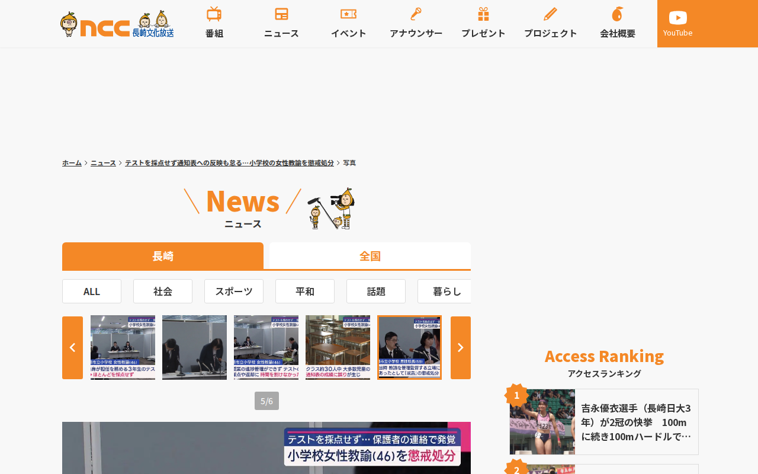Filter news by スポーツ category

[x=234, y=292]
